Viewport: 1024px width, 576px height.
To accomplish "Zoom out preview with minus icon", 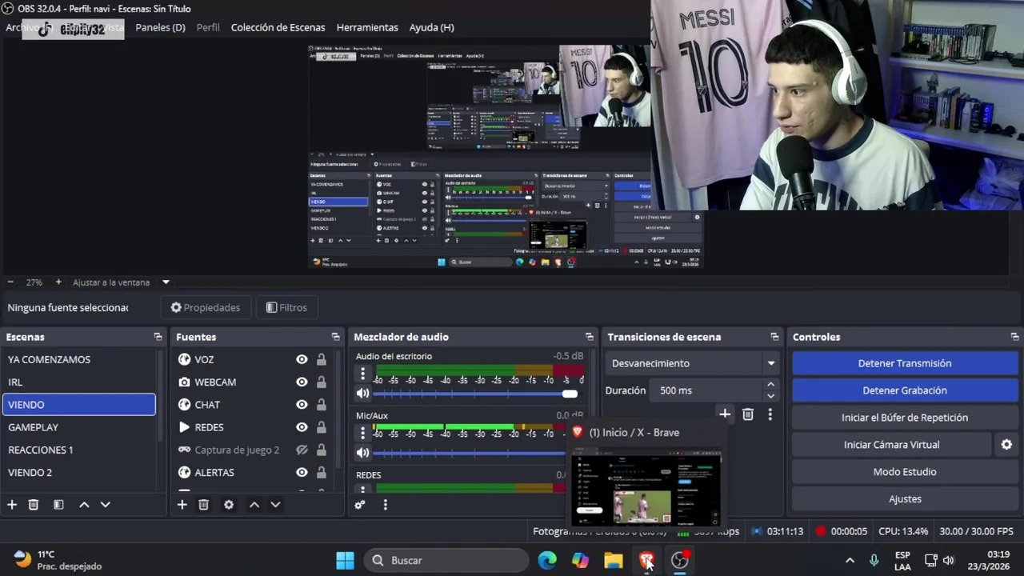I will [x=10, y=282].
